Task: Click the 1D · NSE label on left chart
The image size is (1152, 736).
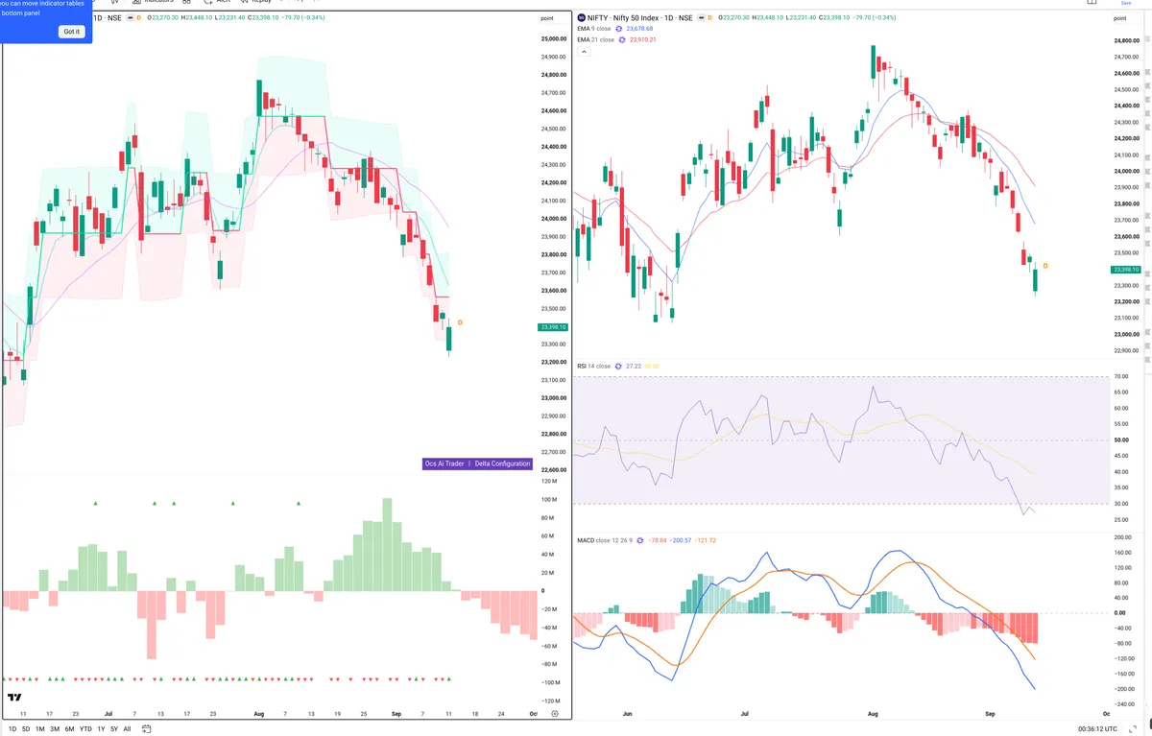Action: [x=108, y=17]
